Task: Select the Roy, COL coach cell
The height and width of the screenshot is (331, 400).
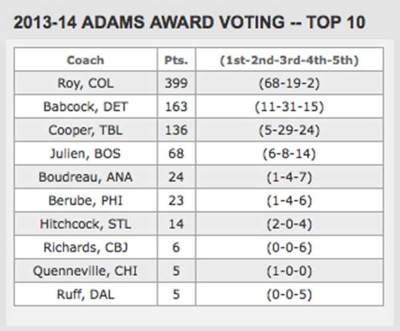Action: click(85, 83)
